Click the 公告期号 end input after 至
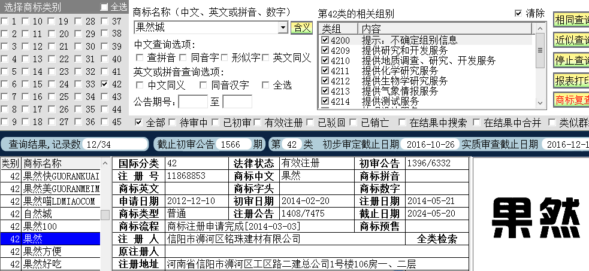This screenshot has width=589, height=271. (237, 102)
